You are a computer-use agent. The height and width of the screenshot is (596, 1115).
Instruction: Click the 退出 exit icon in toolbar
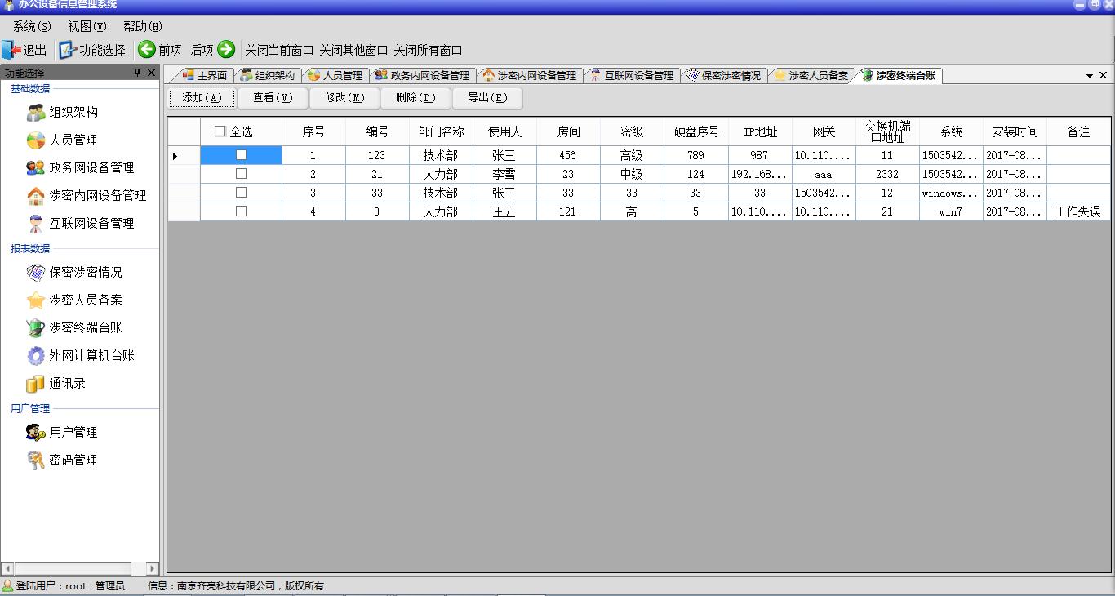(11, 50)
